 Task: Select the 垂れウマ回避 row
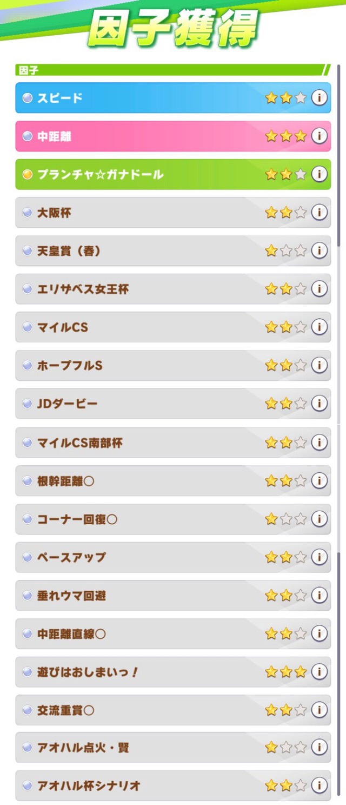click(173, 596)
